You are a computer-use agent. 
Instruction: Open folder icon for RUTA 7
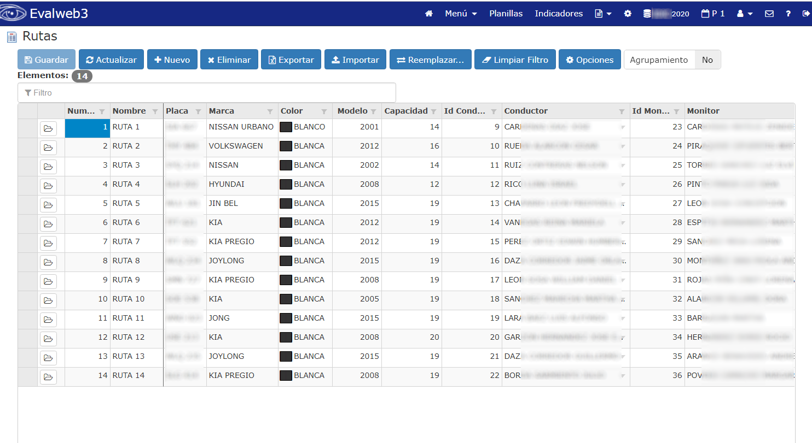pos(48,244)
